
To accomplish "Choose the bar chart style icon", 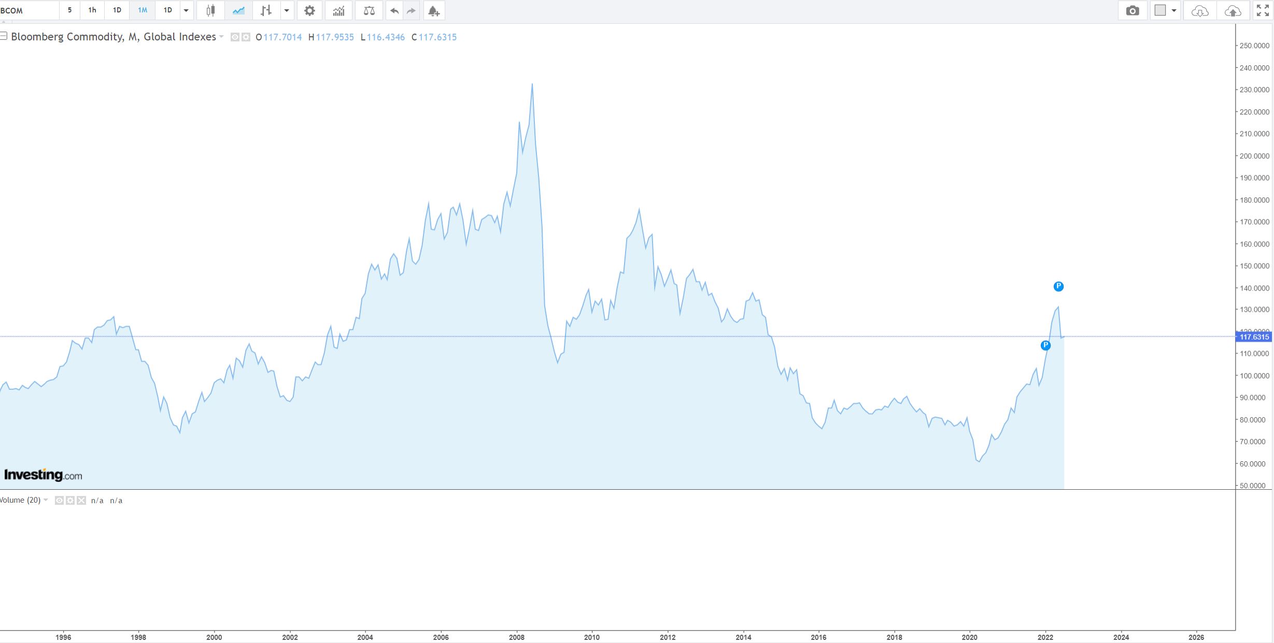I will [x=266, y=11].
